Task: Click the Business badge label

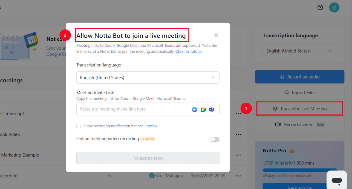Action: point(148,139)
